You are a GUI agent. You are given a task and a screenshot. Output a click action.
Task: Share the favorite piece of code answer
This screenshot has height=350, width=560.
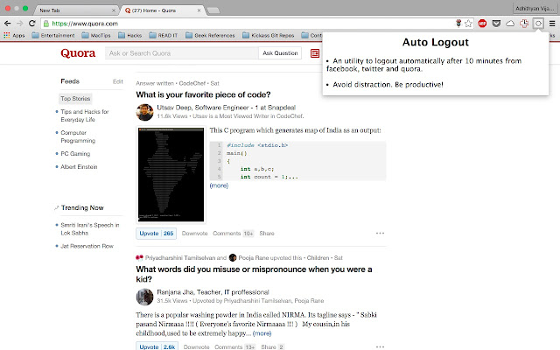[267, 234]
